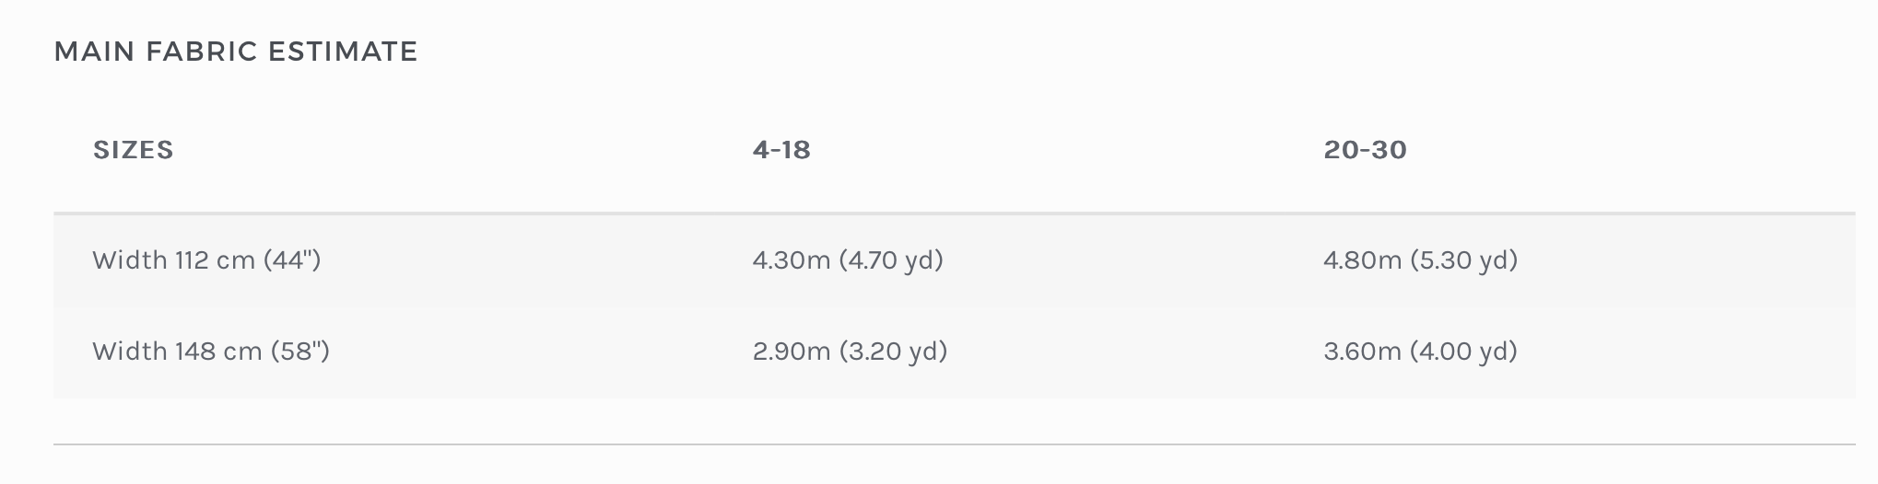1878x484 pixels.
Task: Click the separator line under the header row
Action: pos(954,213)
